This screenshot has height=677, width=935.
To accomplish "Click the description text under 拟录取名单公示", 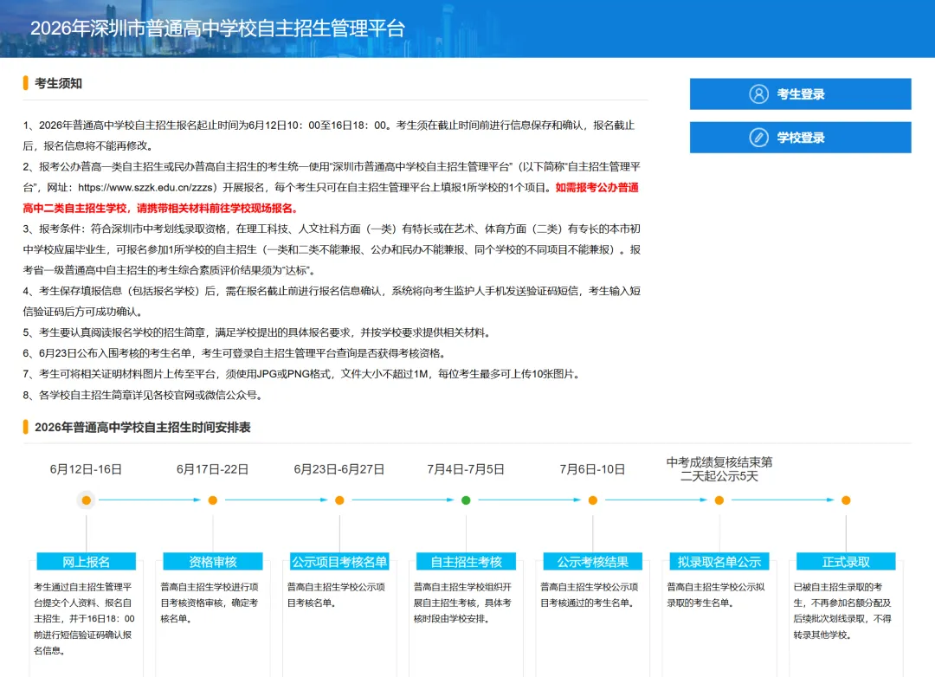I will 716,595.
